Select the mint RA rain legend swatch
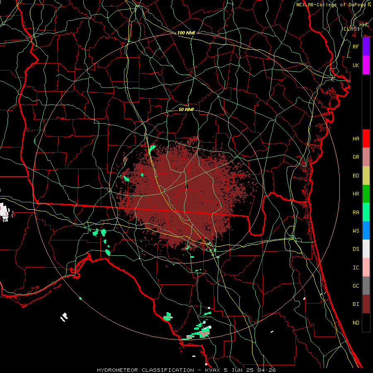Image resolution: width=373 pixels, height=373 pixels. pyautogui.click(x=366, y=212)
